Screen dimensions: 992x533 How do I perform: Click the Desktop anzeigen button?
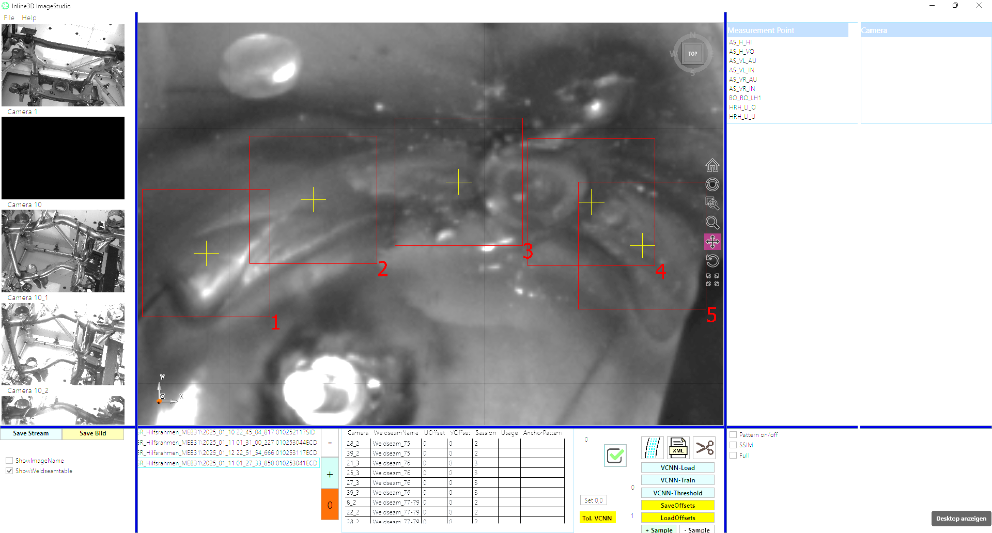[x=961, y=519]
